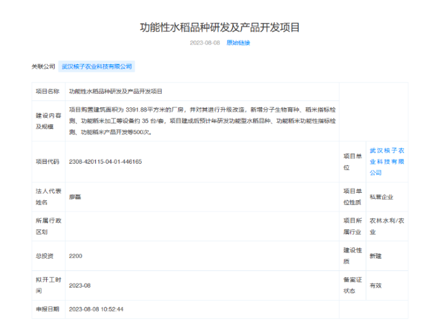Click the 项目名称 header cell
The height and width of the screenshot is (320, 437).
pos(47,91)
